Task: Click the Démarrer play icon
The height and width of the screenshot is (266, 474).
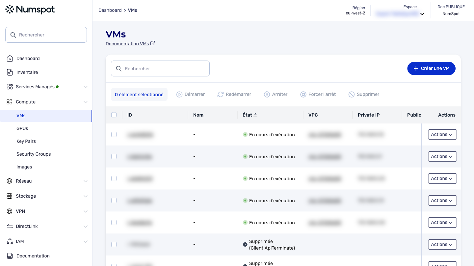Action: click(x=179, y=95)
